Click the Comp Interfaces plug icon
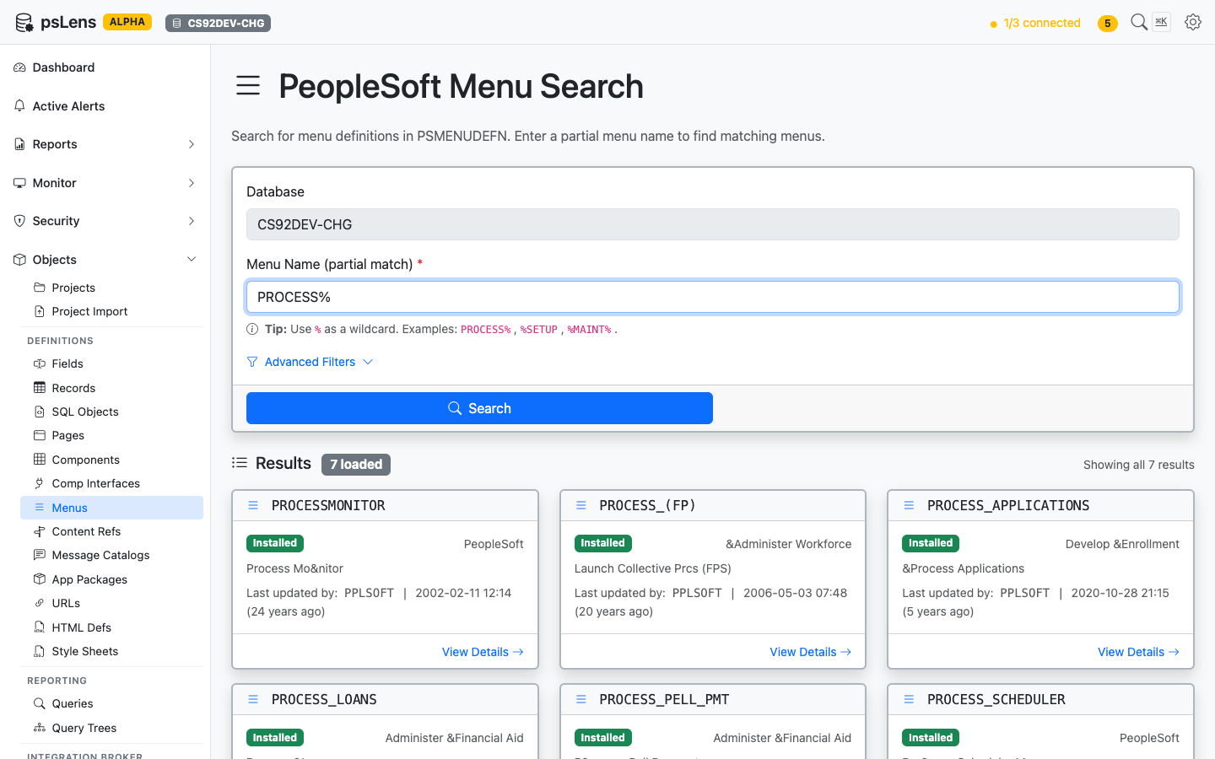Image resolution: width=1215 pixels, height=759 pixels. (40, 483)
